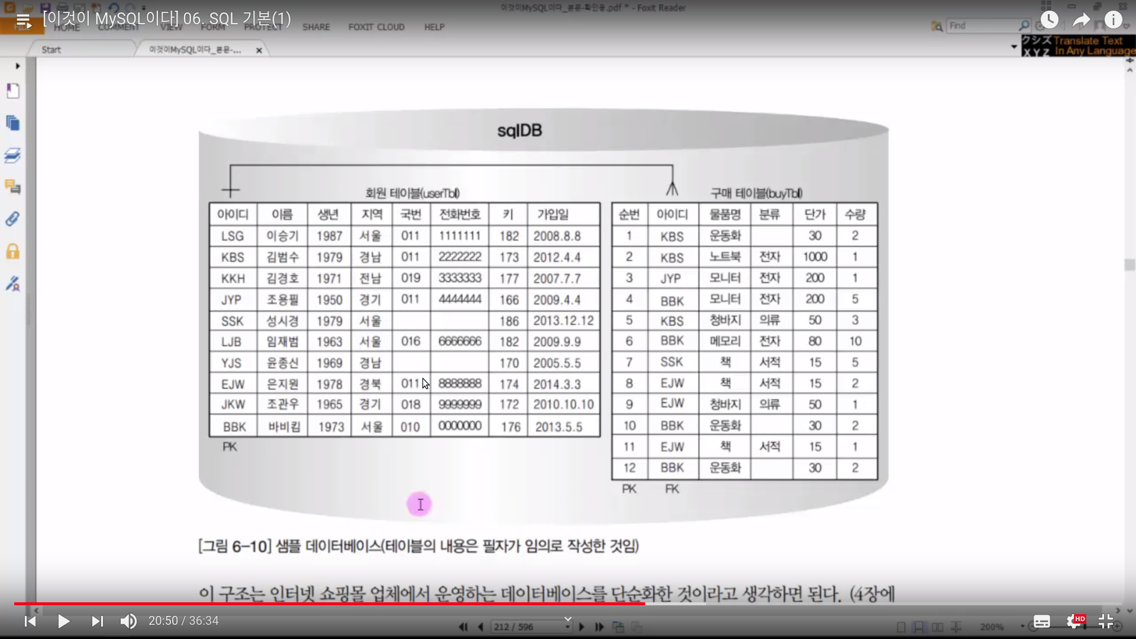Viewport: 1136px width, 639px height.
Task: Open the page thumbnails panel in Foxit sidebar
Action: 13,91
